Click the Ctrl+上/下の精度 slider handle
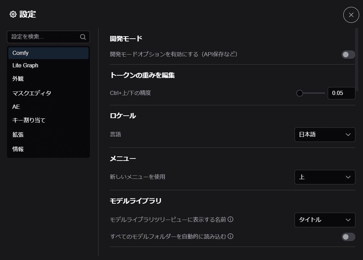The width and height of the screenshot is (363, 260). pyautogui.click(x=300, y=93)
